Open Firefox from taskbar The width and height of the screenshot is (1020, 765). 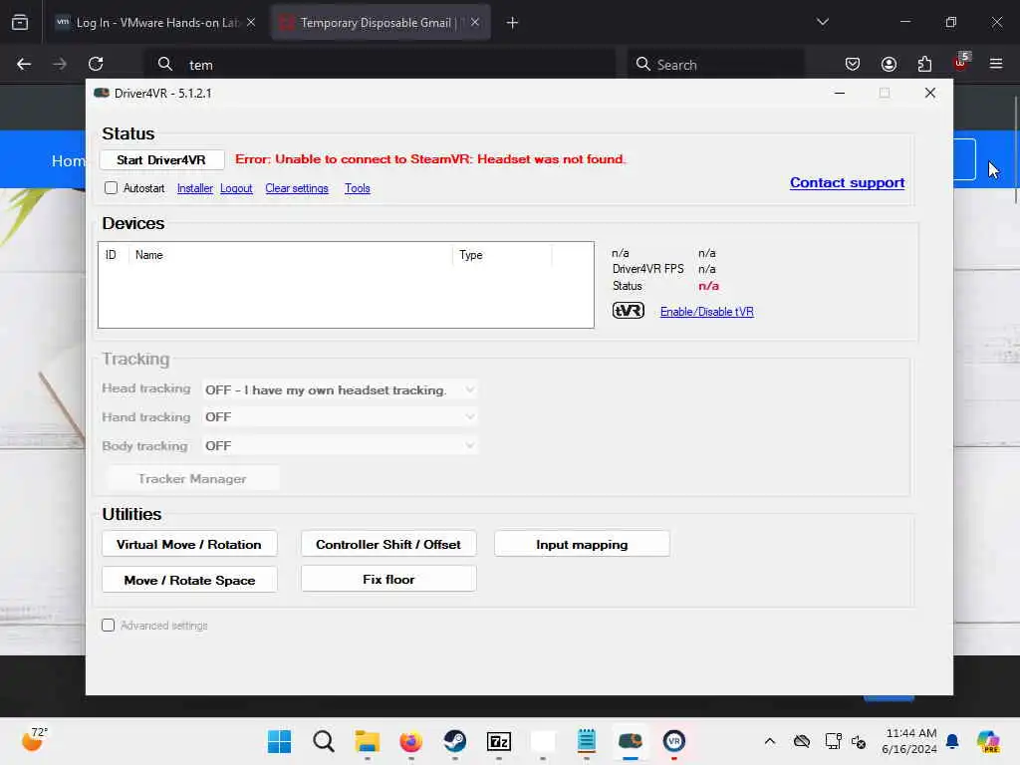click(411, 741)
